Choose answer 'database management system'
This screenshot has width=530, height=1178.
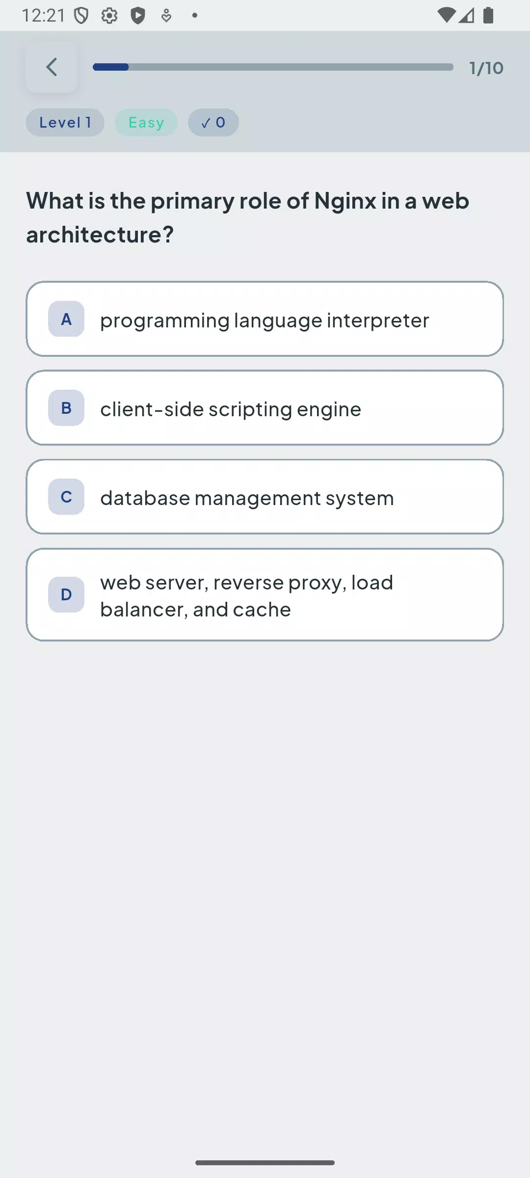tap(265, 497)
